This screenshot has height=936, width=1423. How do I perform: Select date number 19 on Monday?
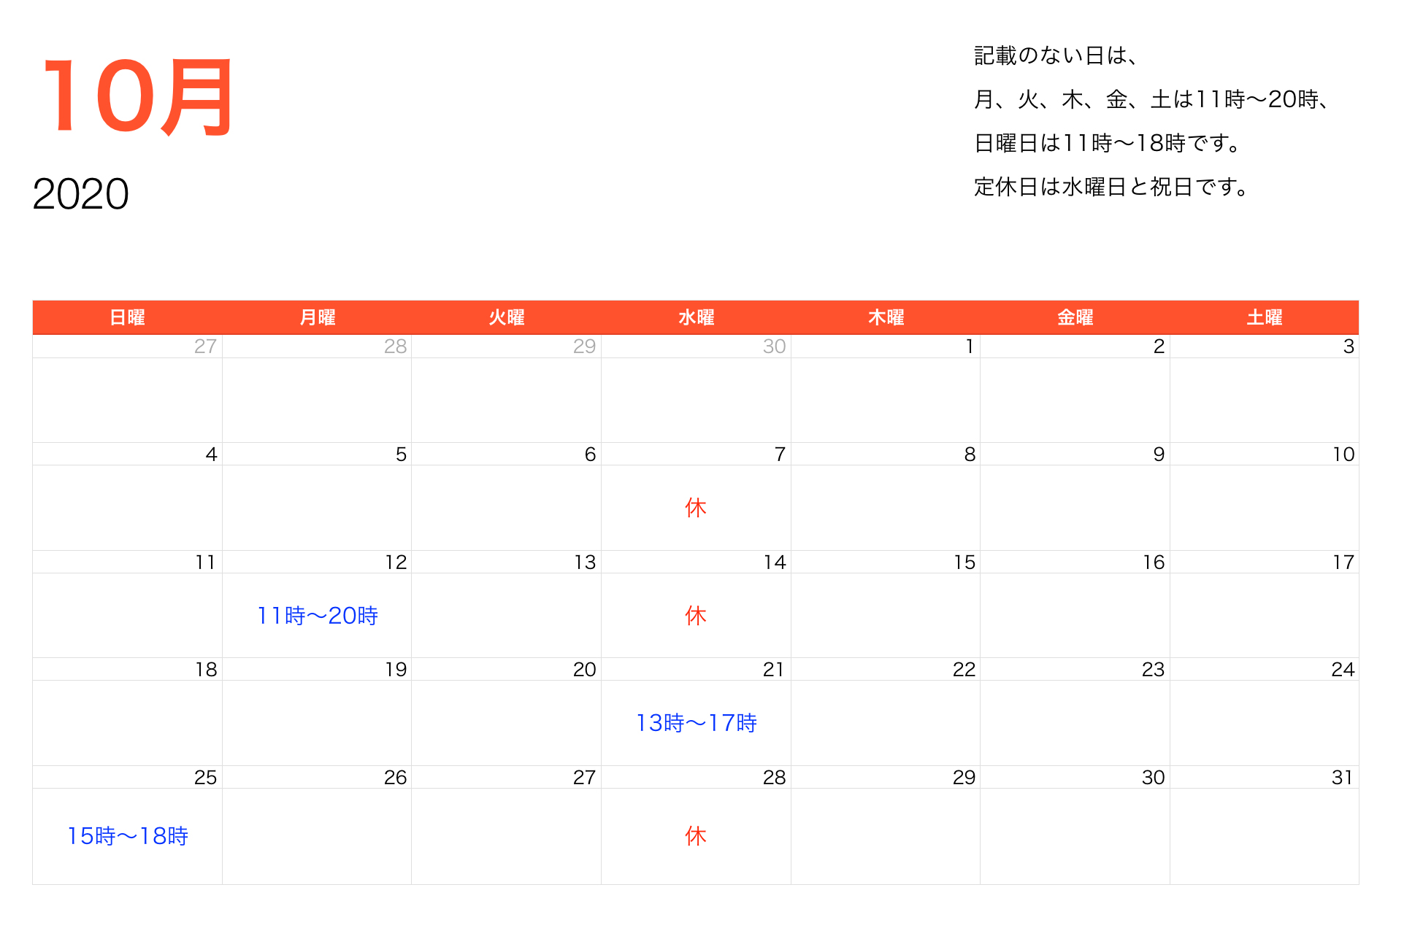coord(396,670)
